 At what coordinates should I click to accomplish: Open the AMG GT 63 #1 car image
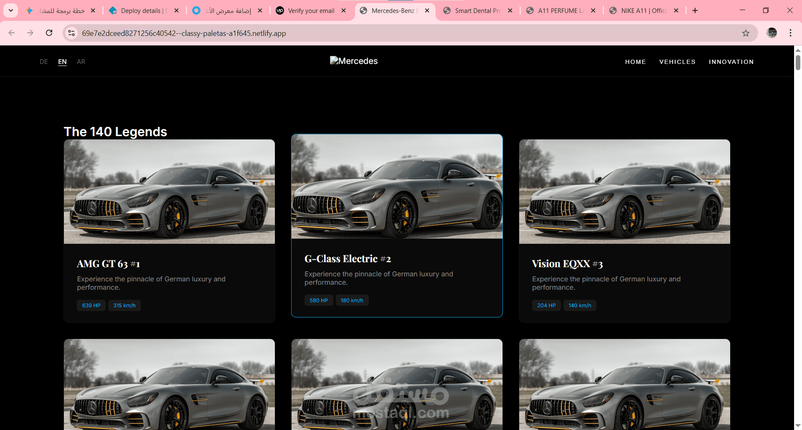coord(169,192)
